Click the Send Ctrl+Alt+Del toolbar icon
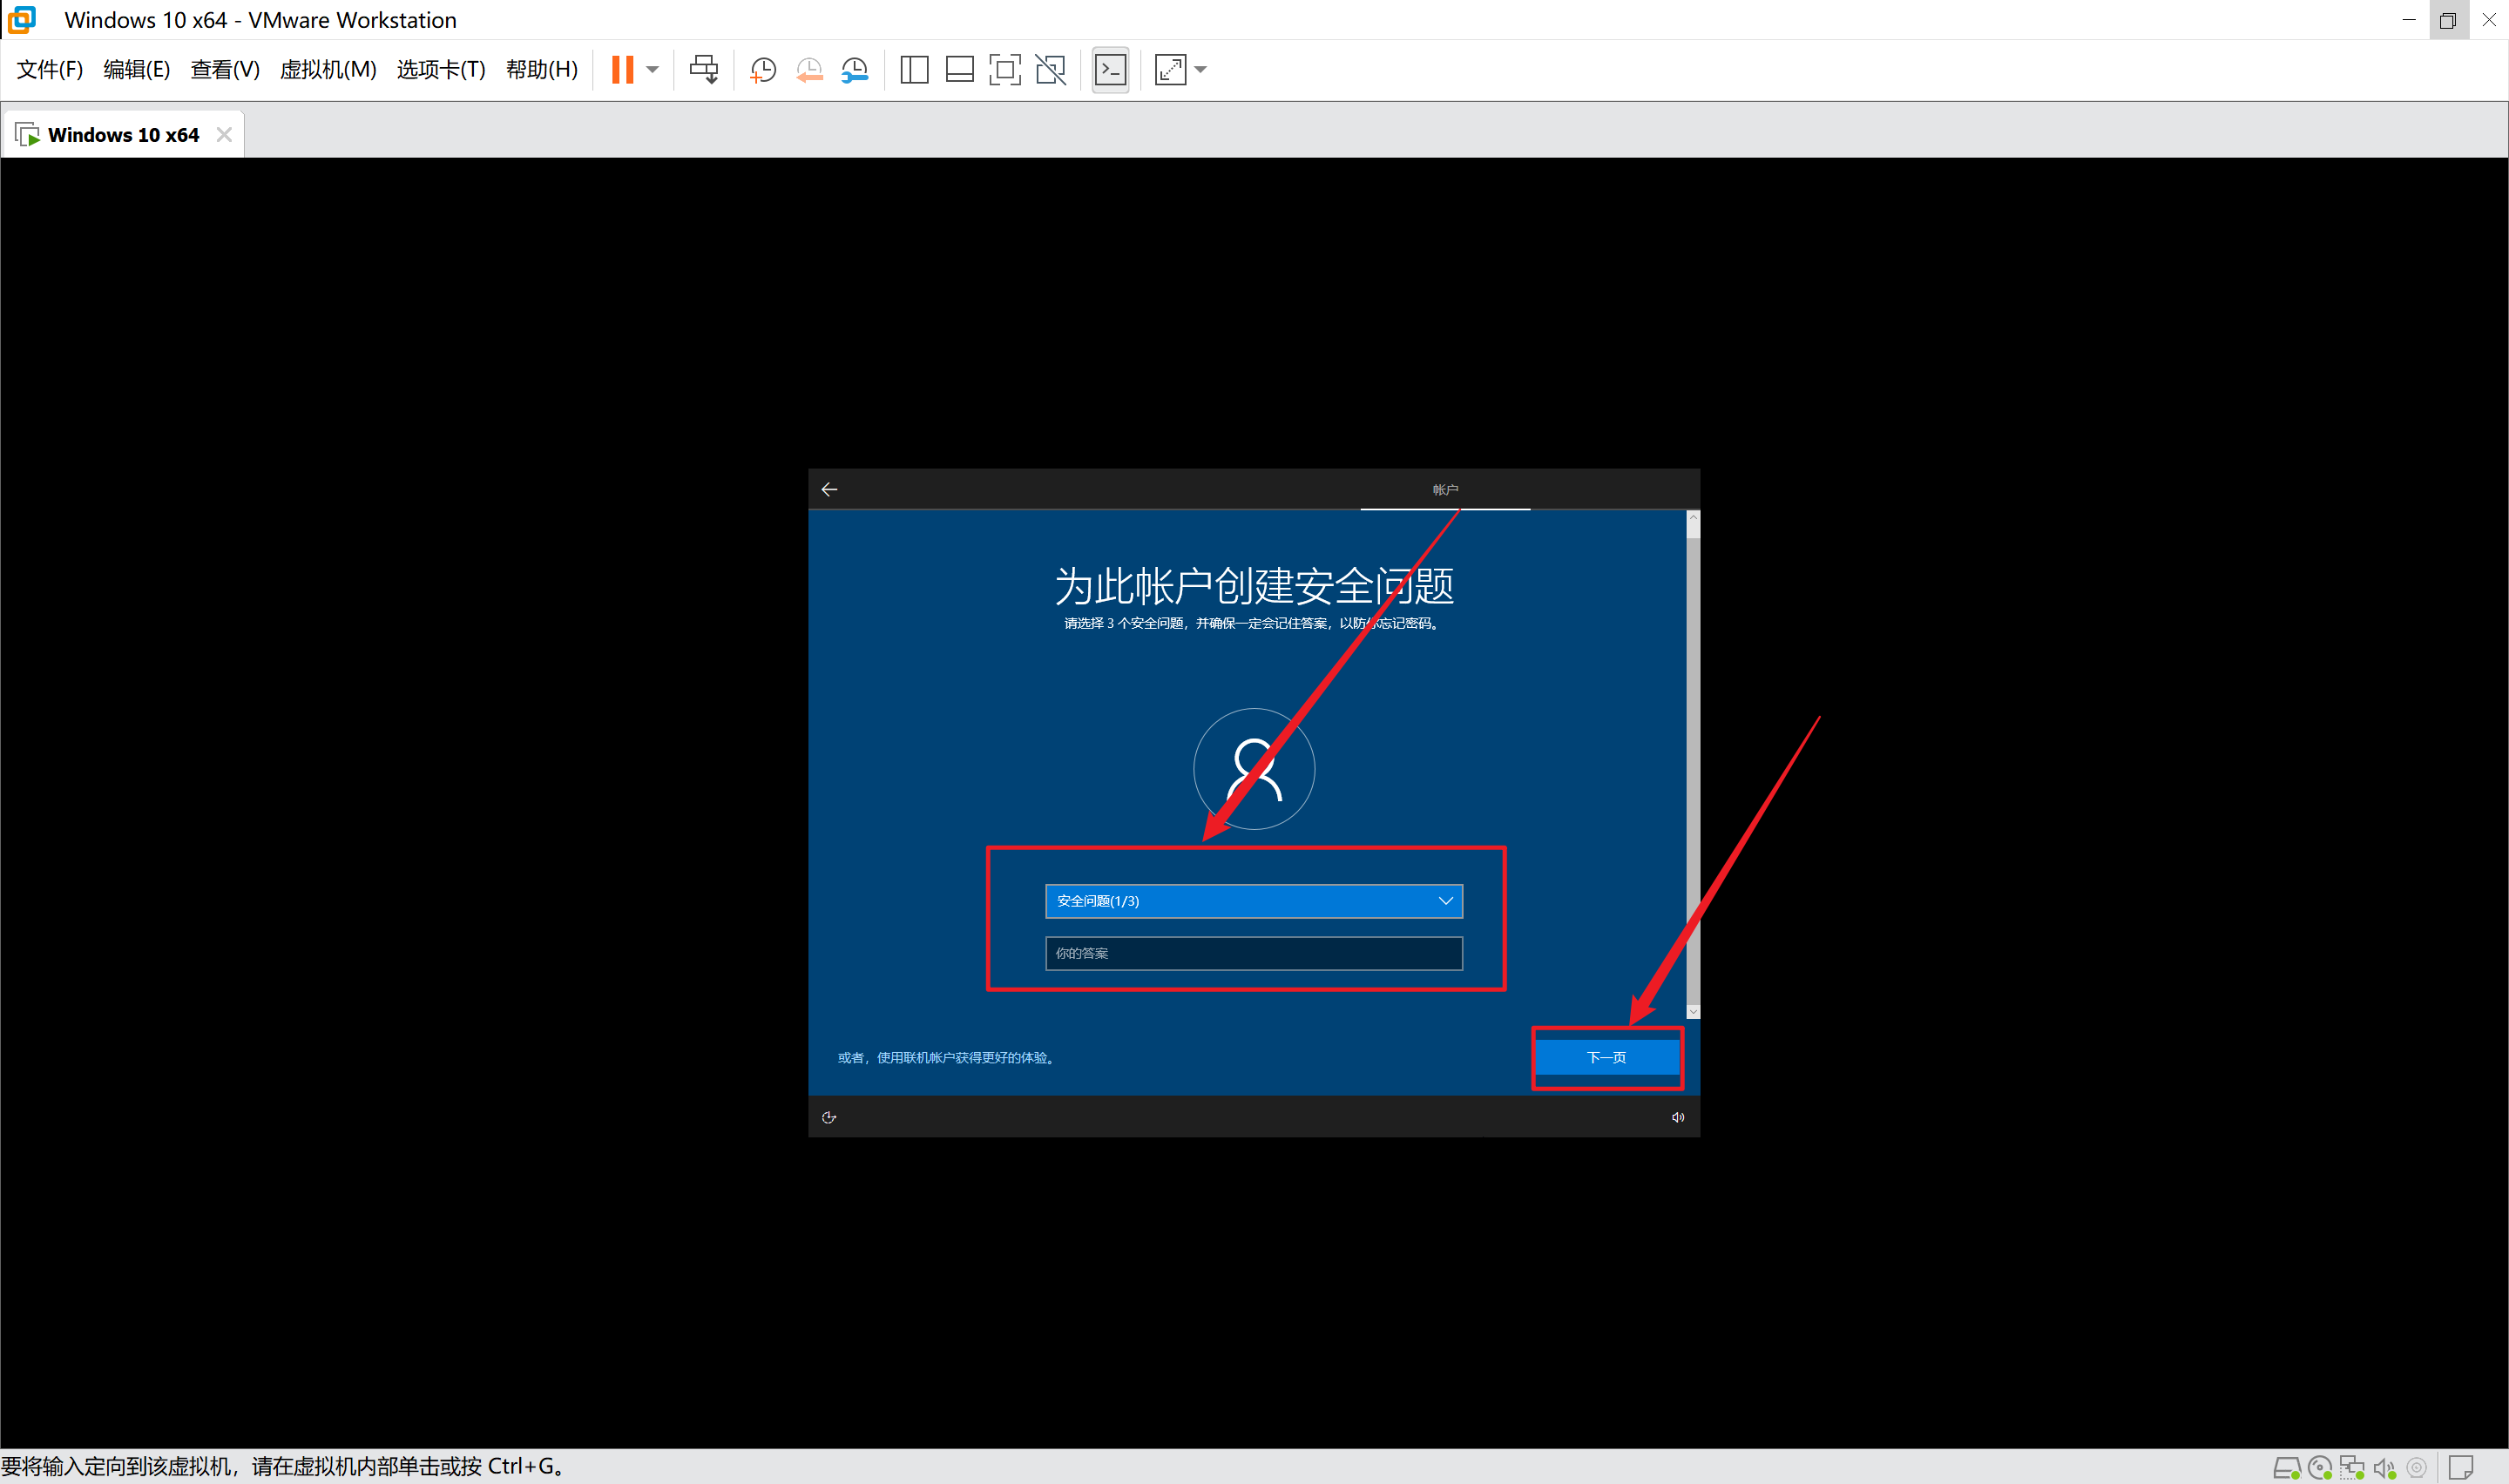This screenshot has height=1484, width=2509. click(x=703, y=69)
